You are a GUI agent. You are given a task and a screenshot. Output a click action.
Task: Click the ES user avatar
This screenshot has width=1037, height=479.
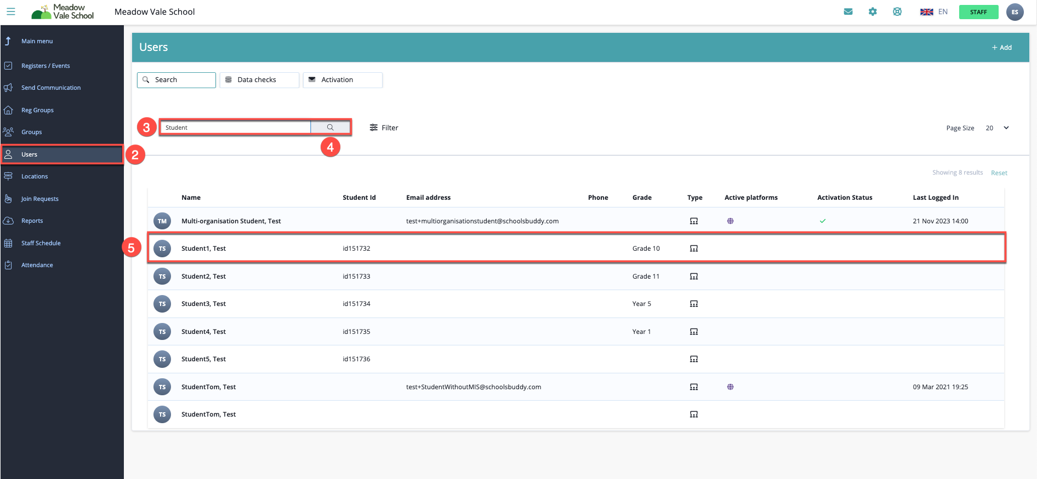tap(1015, 12)
